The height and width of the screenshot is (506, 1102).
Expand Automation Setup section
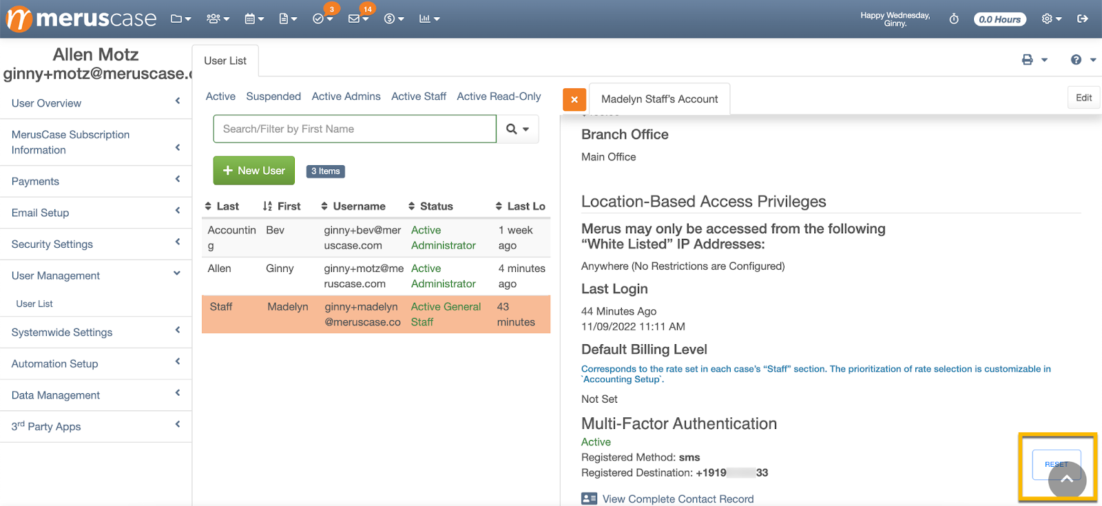tap(96, 363)
